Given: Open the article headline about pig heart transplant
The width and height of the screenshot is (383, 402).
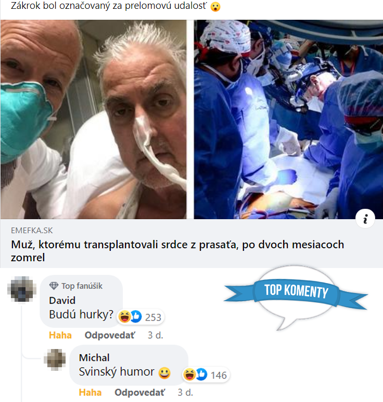Looking at the screenshot, I should point(177,251).
